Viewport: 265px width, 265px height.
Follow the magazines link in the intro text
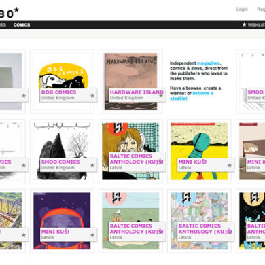(209, 63)
